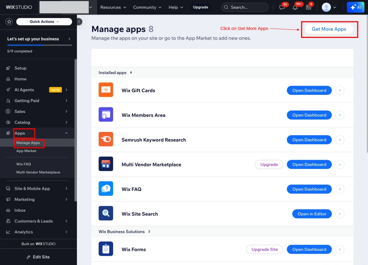This screenshot has height=265, width=368.
Task: Click the user profile avatar
Action: coord(326,7)
